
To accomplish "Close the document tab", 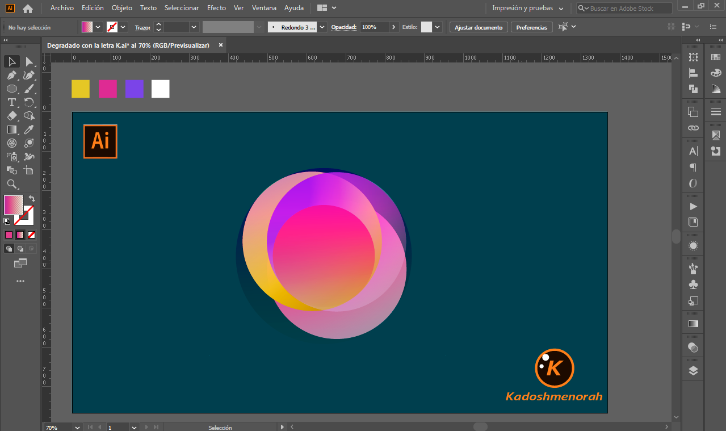I will 221,45.
